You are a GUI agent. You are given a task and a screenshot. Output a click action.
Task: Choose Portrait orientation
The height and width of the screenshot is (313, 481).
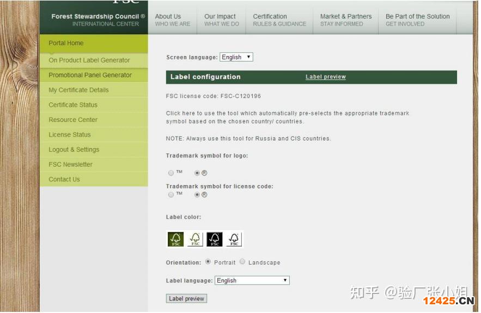(209, 262)
